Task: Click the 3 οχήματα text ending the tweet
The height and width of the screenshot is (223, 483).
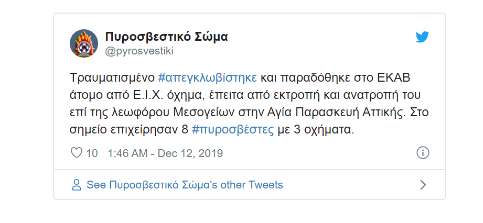Action: pyautogui.click(x=323, y=130)
